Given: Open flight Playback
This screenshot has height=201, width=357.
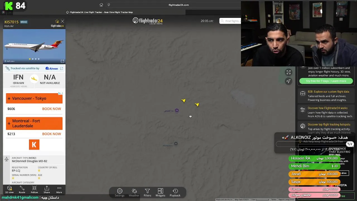Looking at the screenshot, I should pyautogui.click(x=175, y=192).
